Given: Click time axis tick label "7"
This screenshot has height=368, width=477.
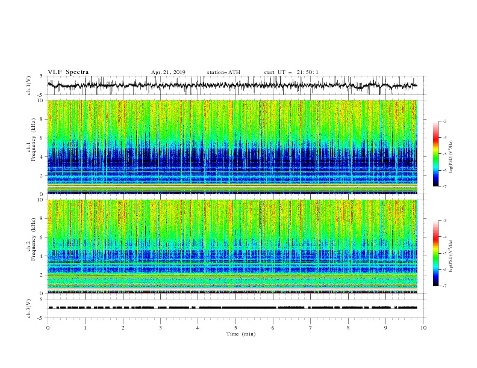Looking at the screenshot, I should point(311,328).
